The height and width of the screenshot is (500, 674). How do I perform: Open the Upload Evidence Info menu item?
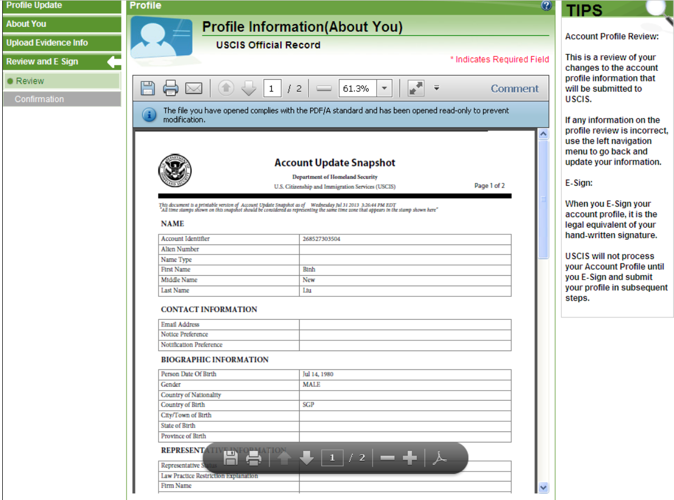(62, 43)
